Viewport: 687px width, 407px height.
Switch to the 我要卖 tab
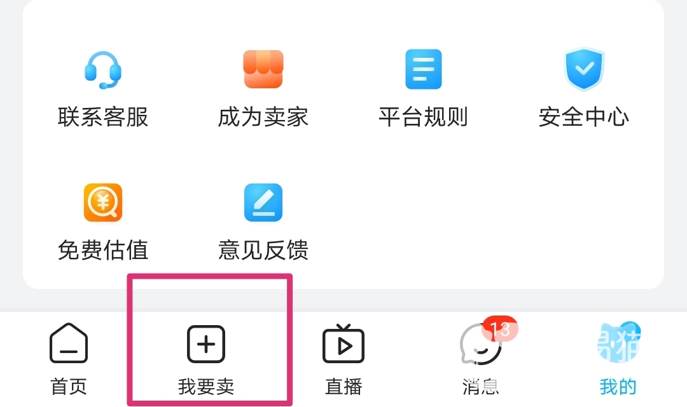pyautogui.click(x=206, y=387)
